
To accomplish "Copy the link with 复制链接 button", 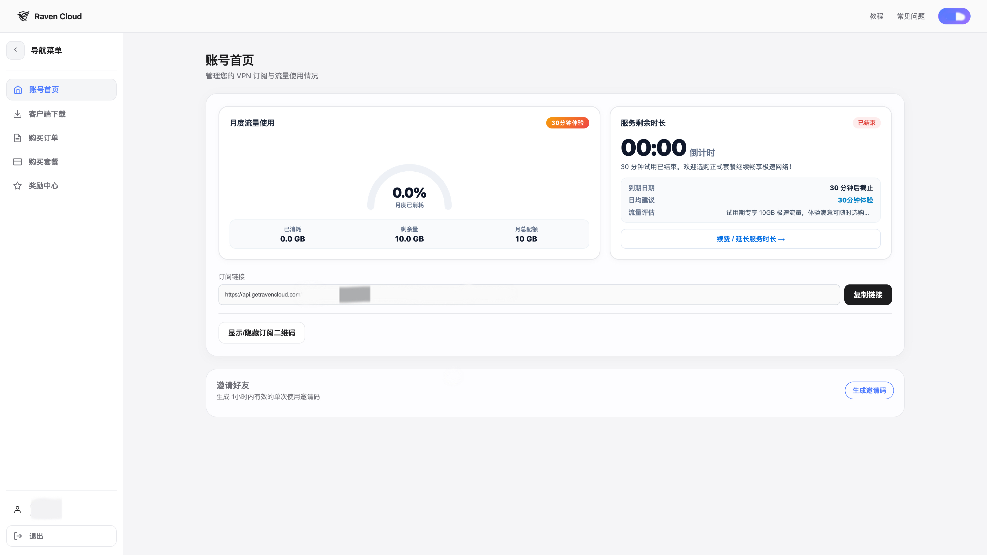I will [868, 294].
